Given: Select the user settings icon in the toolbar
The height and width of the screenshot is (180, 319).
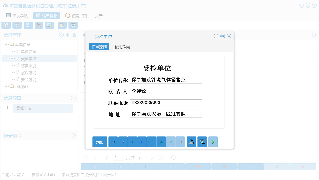Looking at the screenshot, I should point(39,25).
